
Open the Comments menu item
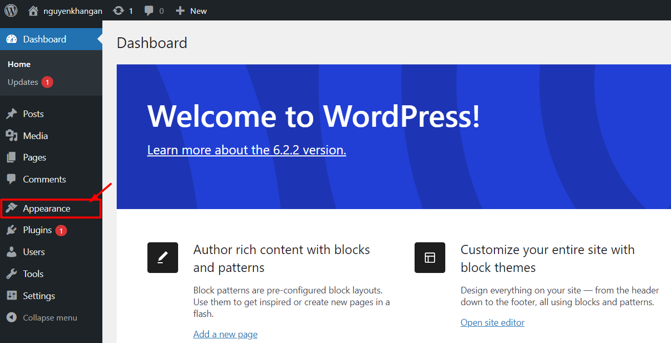[51, 179]
